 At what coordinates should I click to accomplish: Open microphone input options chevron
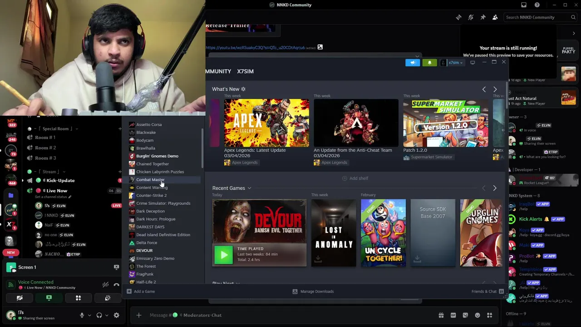coord(89,315)
